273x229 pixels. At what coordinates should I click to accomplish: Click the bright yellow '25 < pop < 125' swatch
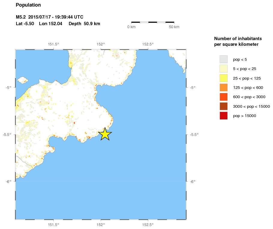click(223, 78)
